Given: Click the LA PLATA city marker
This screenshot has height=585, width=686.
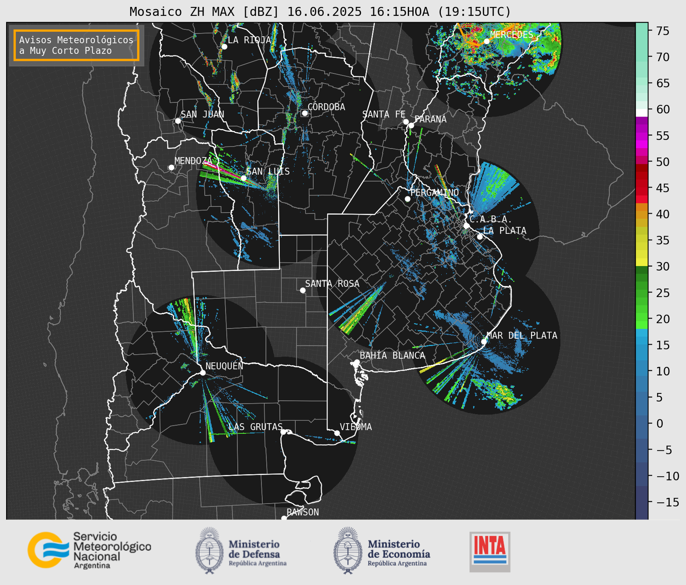Looking at the screenshot, I should (480, 237).
